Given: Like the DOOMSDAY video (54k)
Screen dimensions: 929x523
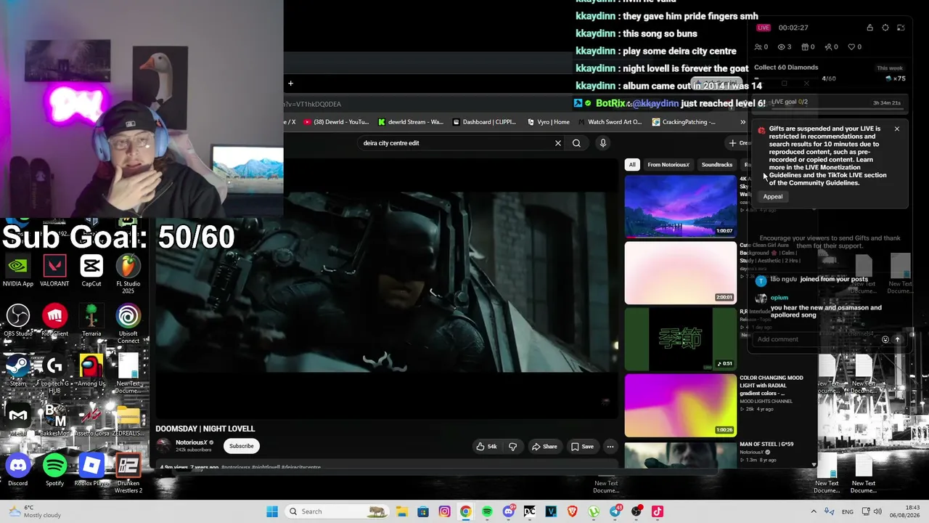Looking at the screenshot, I should tap(486, 447).
